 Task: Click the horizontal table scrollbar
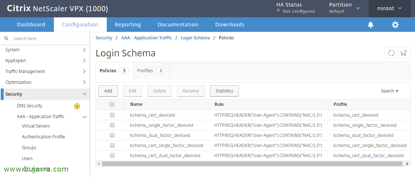(252, 164)
